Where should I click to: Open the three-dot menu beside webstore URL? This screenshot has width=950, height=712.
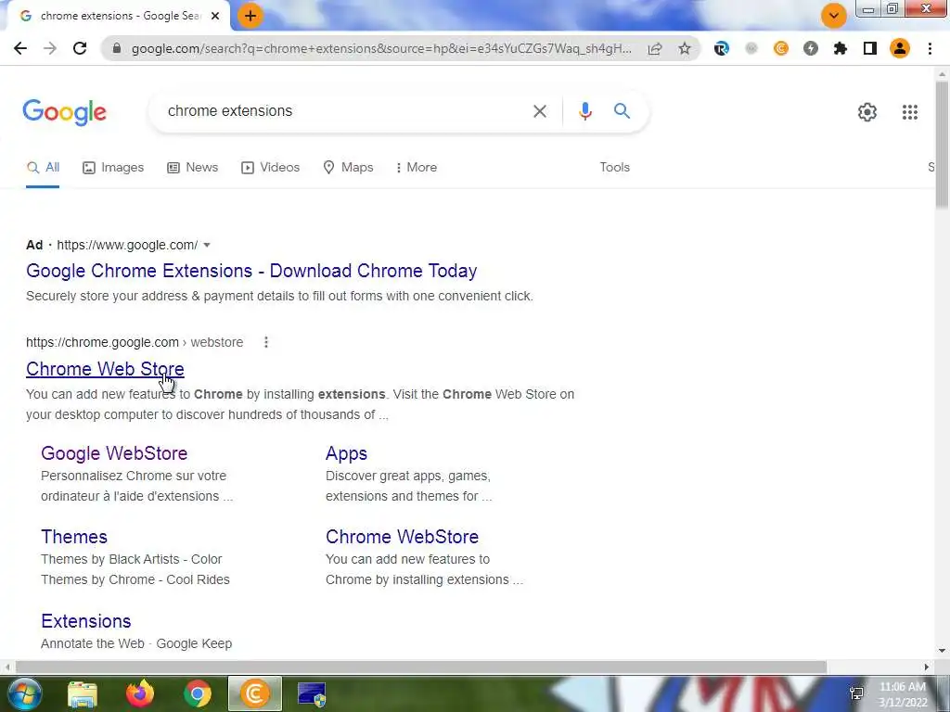(x=266, y=343)
